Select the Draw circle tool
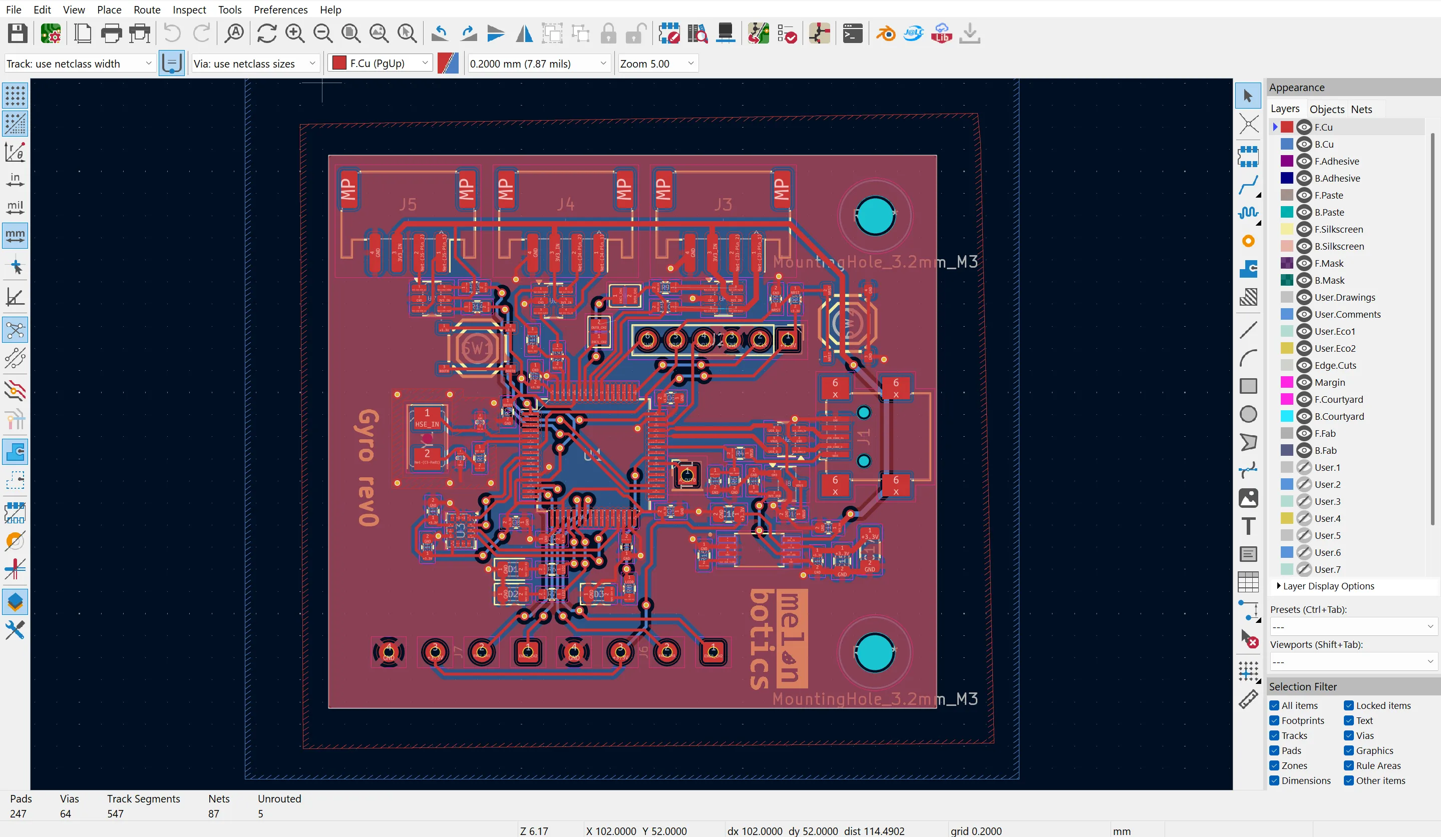This screenshot has height=837, width=1441. pos(1248,414)
